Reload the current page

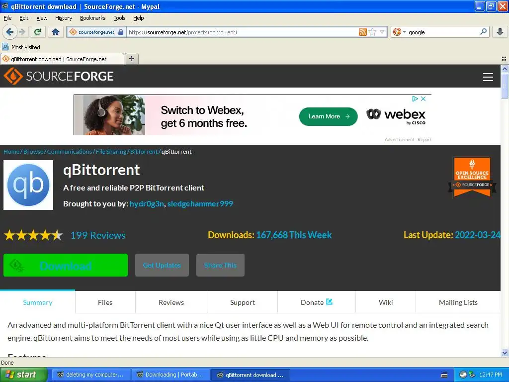[x=38, y=32]
